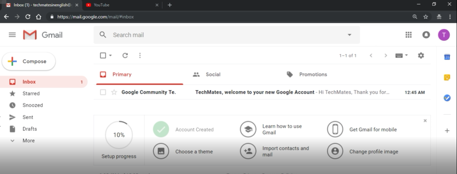Viewport: 457px width, 174px height.
Task: Open the account avatar T
Action: click(444, 35)
